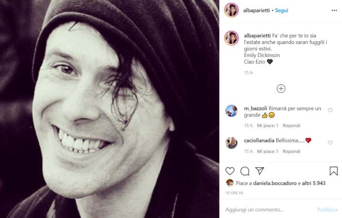This screenshot has height=218, width=342.
Task: Open albaparietti profile picture in header
Action: point(231,10)
